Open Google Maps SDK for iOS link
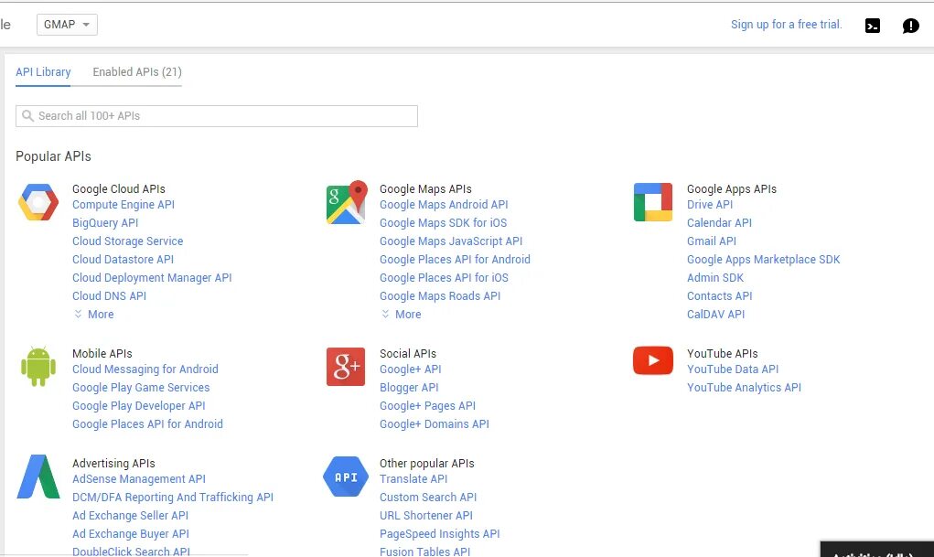934x557 pixels. tap(443, 223)
